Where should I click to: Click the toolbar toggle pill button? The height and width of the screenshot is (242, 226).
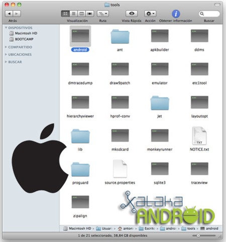[217, 5]
